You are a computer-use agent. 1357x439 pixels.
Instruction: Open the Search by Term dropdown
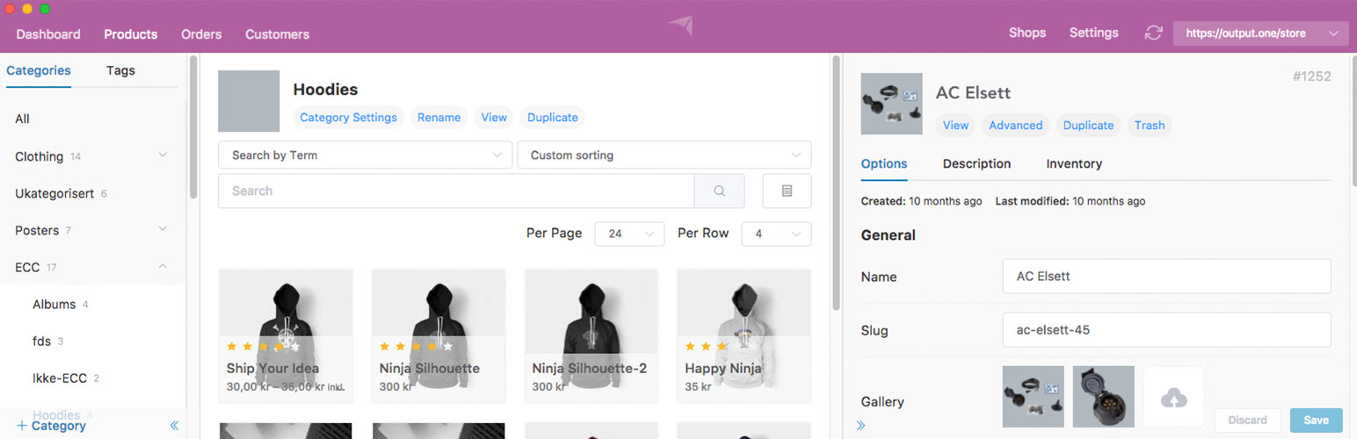pos(365,155)
